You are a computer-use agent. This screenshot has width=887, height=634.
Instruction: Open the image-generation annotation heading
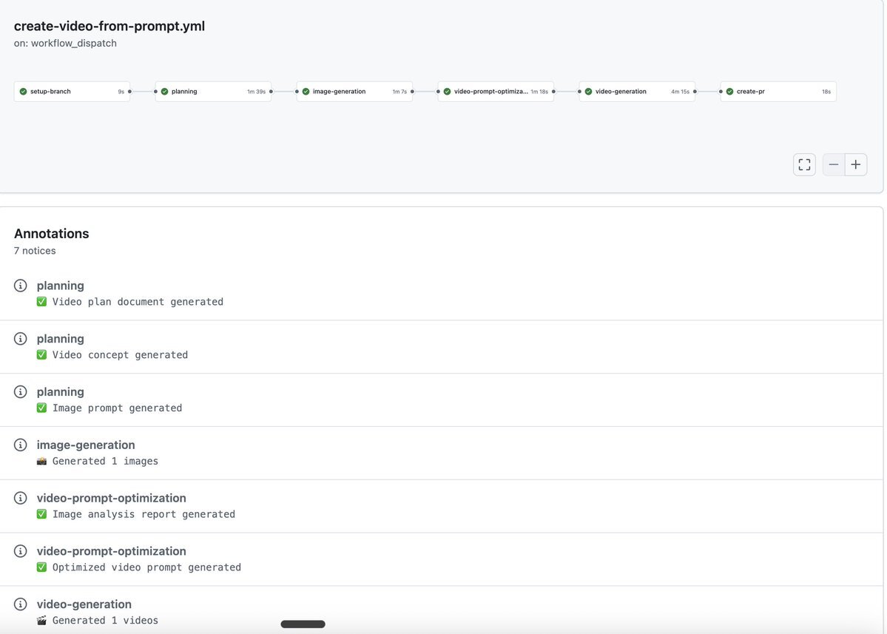[x=86, y=445]
